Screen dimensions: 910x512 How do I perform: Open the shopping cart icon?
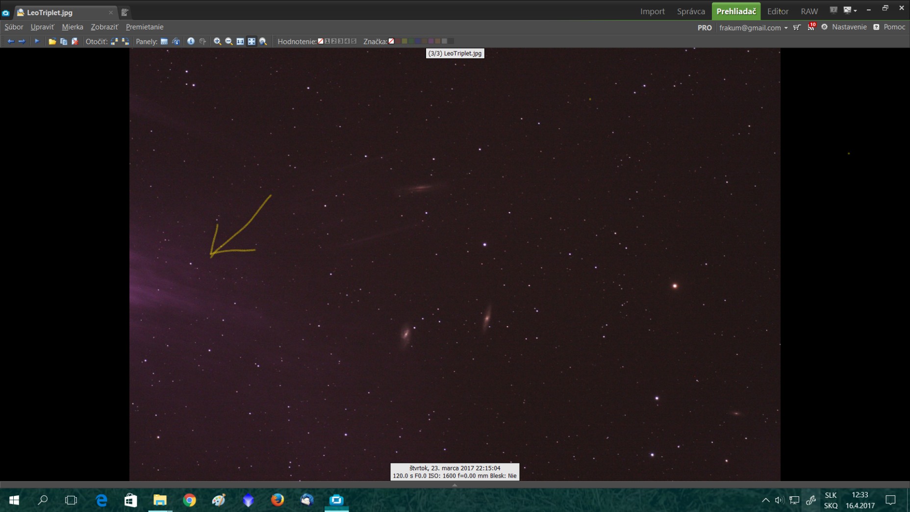pyautogui.click(x=797, y=27)
